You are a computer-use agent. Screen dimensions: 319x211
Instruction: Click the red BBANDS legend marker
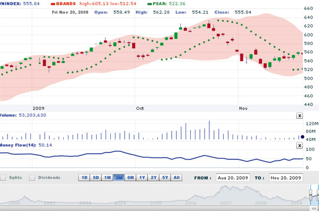53,4
